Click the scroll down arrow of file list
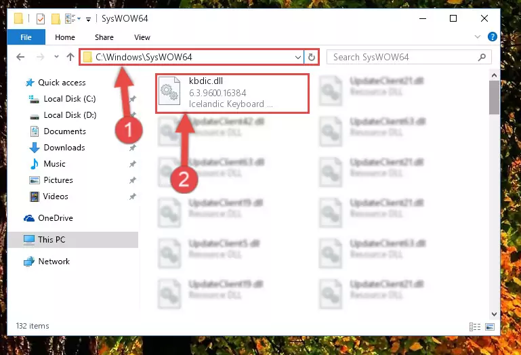 pyautogui.click(x=494, y=314)
